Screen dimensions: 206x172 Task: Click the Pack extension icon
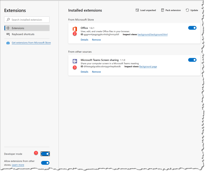coord(163,10)
